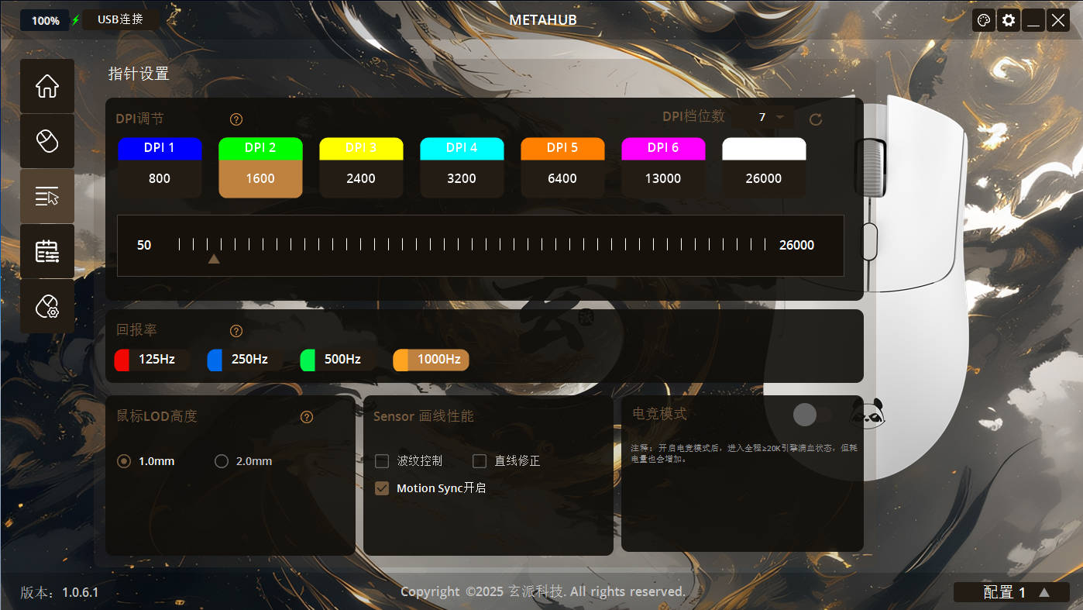Click the magenta DPI 6 color header
The image size is (1083, 610).
pyautogui.click(x=663, y=149)
